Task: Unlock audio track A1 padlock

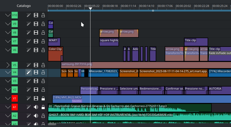Action: [43, 107]
